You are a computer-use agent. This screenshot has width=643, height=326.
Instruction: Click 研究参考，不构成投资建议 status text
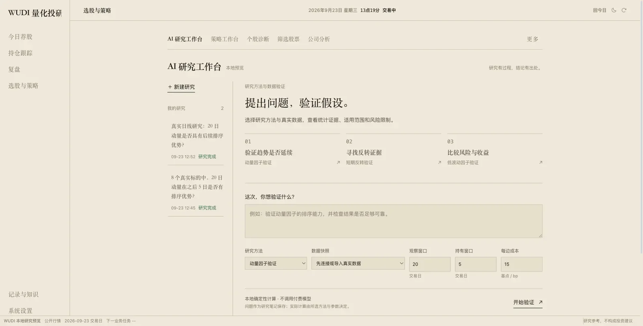pyautogui.click(x=608, y=321)
